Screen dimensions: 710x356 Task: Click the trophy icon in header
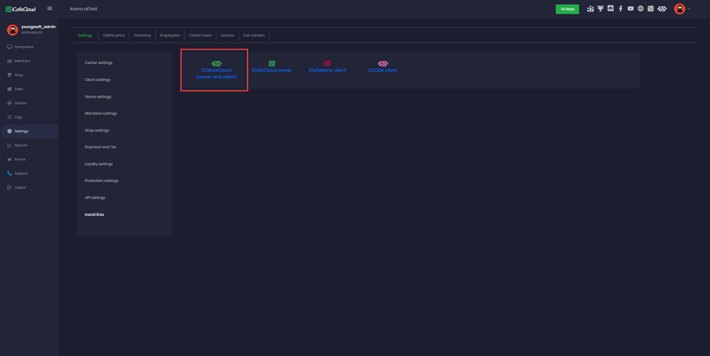pos(601,9)
